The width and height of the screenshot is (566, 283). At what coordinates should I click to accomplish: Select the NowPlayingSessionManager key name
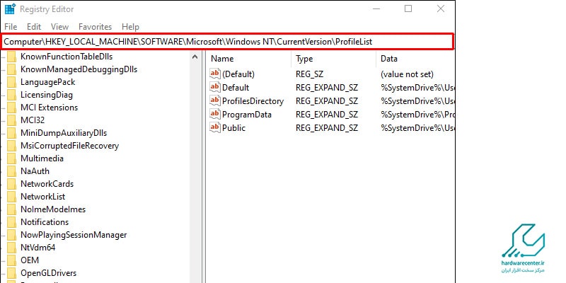point(74,235)
